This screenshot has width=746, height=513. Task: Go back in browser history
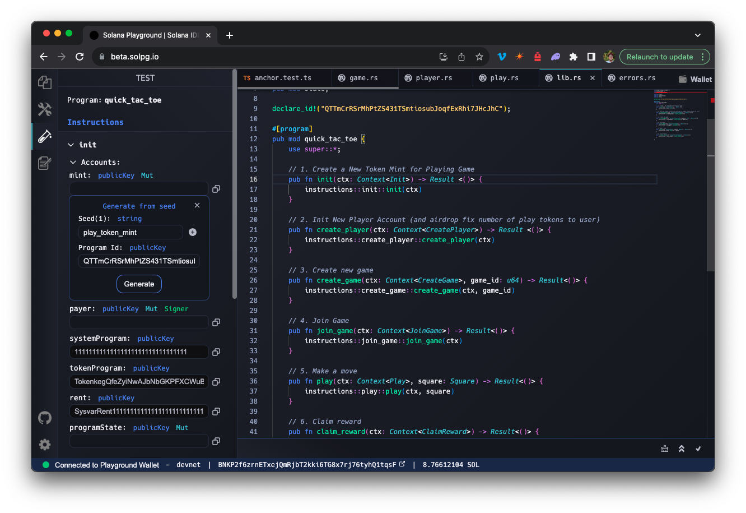coord(44,57)
